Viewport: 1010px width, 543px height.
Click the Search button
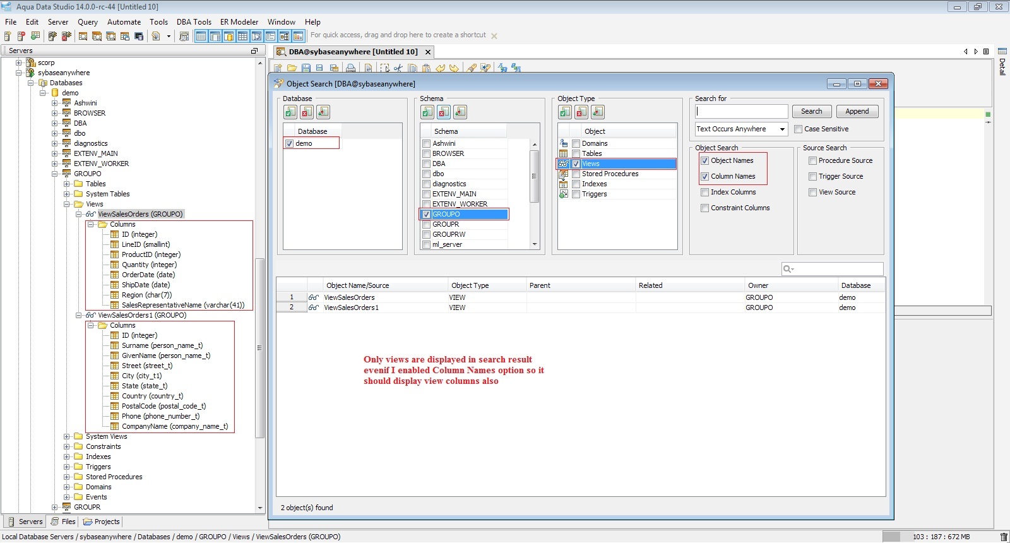[811, 111]
